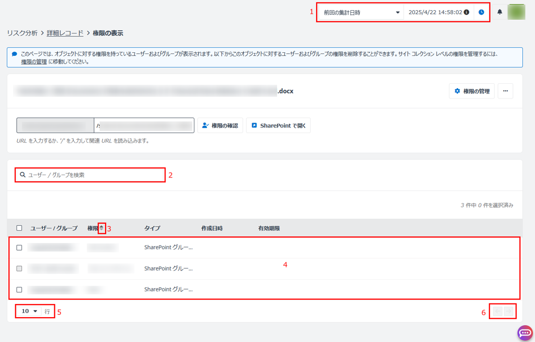The image size is (535, 342).
Task: Check the third SharePoint group row checkbox
Action: coord(19,290)
